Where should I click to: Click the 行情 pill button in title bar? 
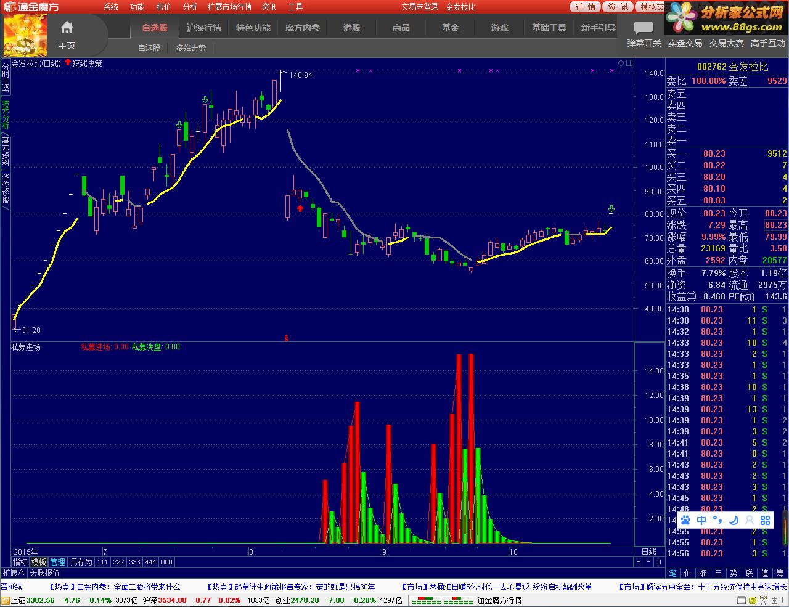coord(586,7)
